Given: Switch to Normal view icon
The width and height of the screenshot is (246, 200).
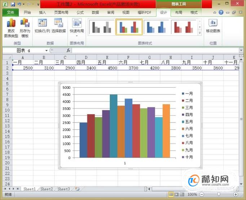Looking at the screenshot, I should 171,195.
